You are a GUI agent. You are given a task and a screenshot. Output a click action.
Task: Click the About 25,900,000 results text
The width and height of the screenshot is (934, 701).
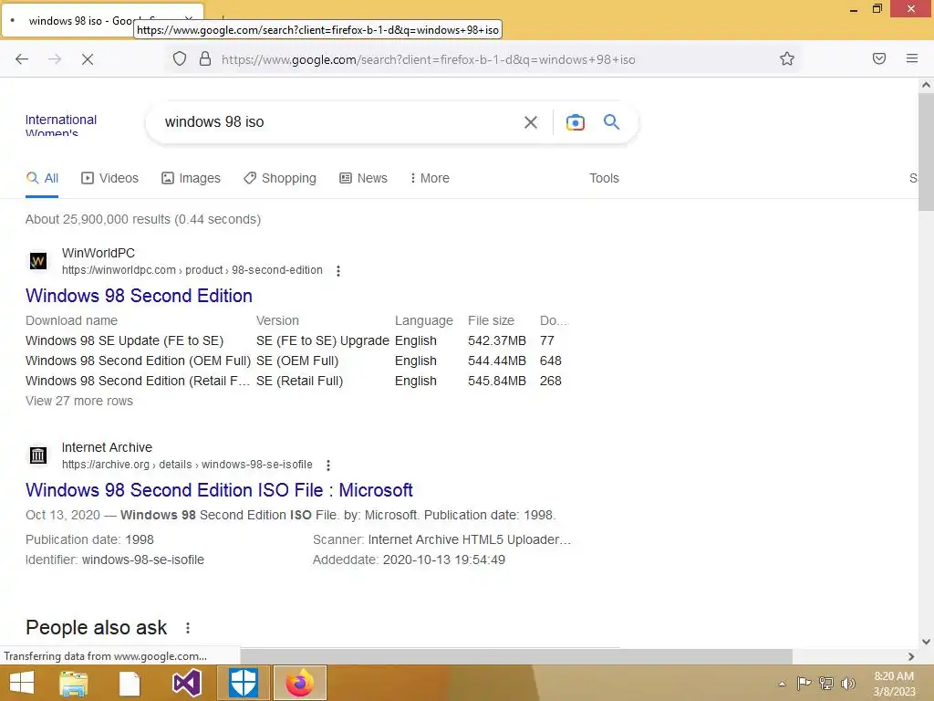click(143, 219)
